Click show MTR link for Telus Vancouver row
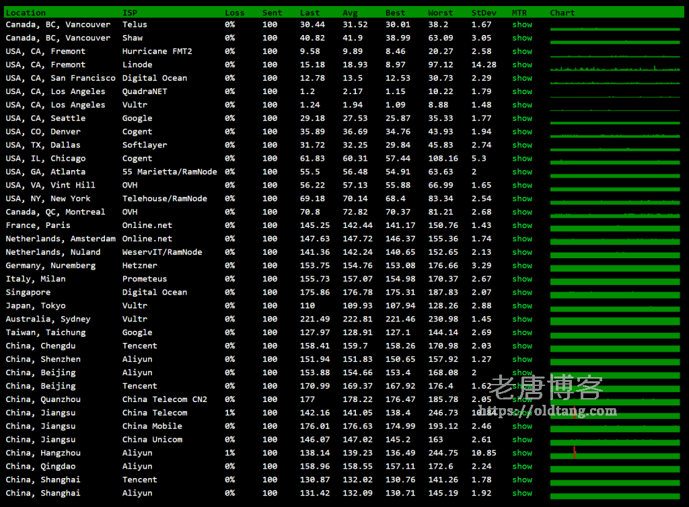The image size is (689, 507). pyautogui.click(x=521, y=25)
